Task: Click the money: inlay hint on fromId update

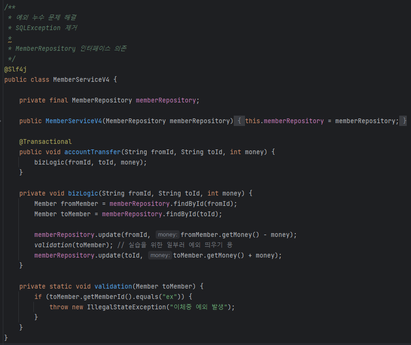Action: (x=167, y=235)
